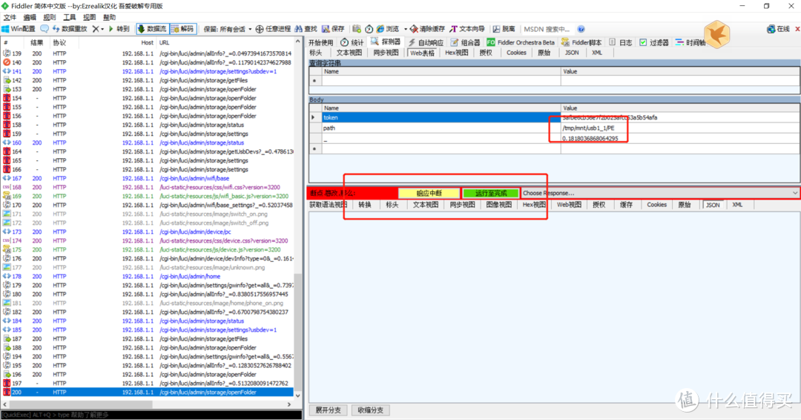Select the request Web表格 tab

click(x=422, y=53)
